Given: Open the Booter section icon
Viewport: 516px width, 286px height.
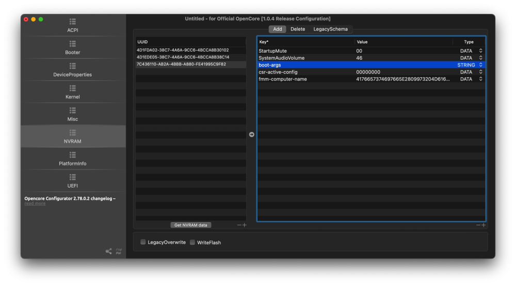Looking at the screenshot, I should coord(72,44).
